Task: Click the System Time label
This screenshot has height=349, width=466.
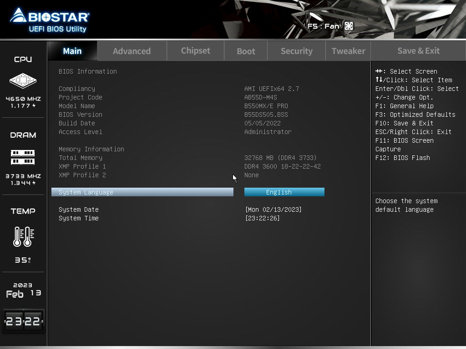Action: tap(79, 218)
